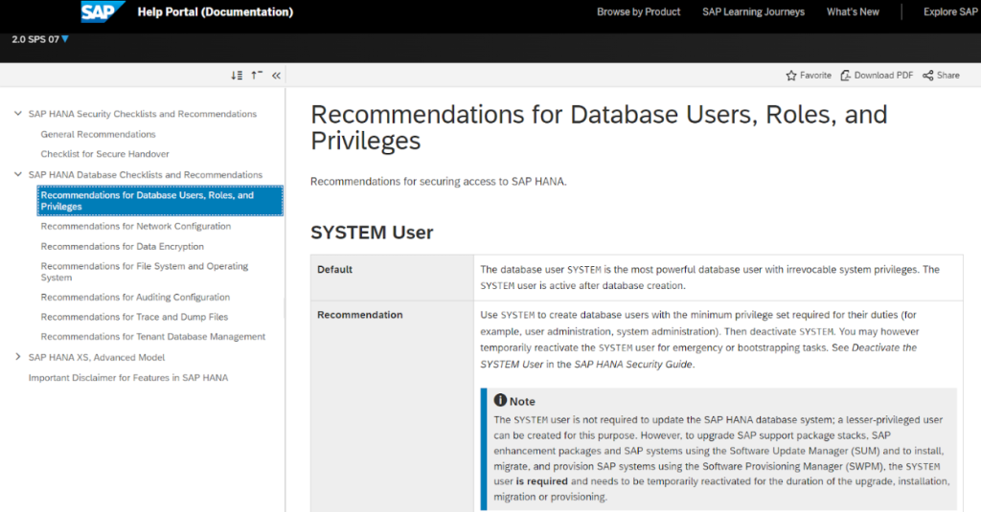Image resolution: width=981 pixels, height=512 pixels.
Task: Open Important Disclaimer for Features in SAP HANA
Action: coord(128,378)
